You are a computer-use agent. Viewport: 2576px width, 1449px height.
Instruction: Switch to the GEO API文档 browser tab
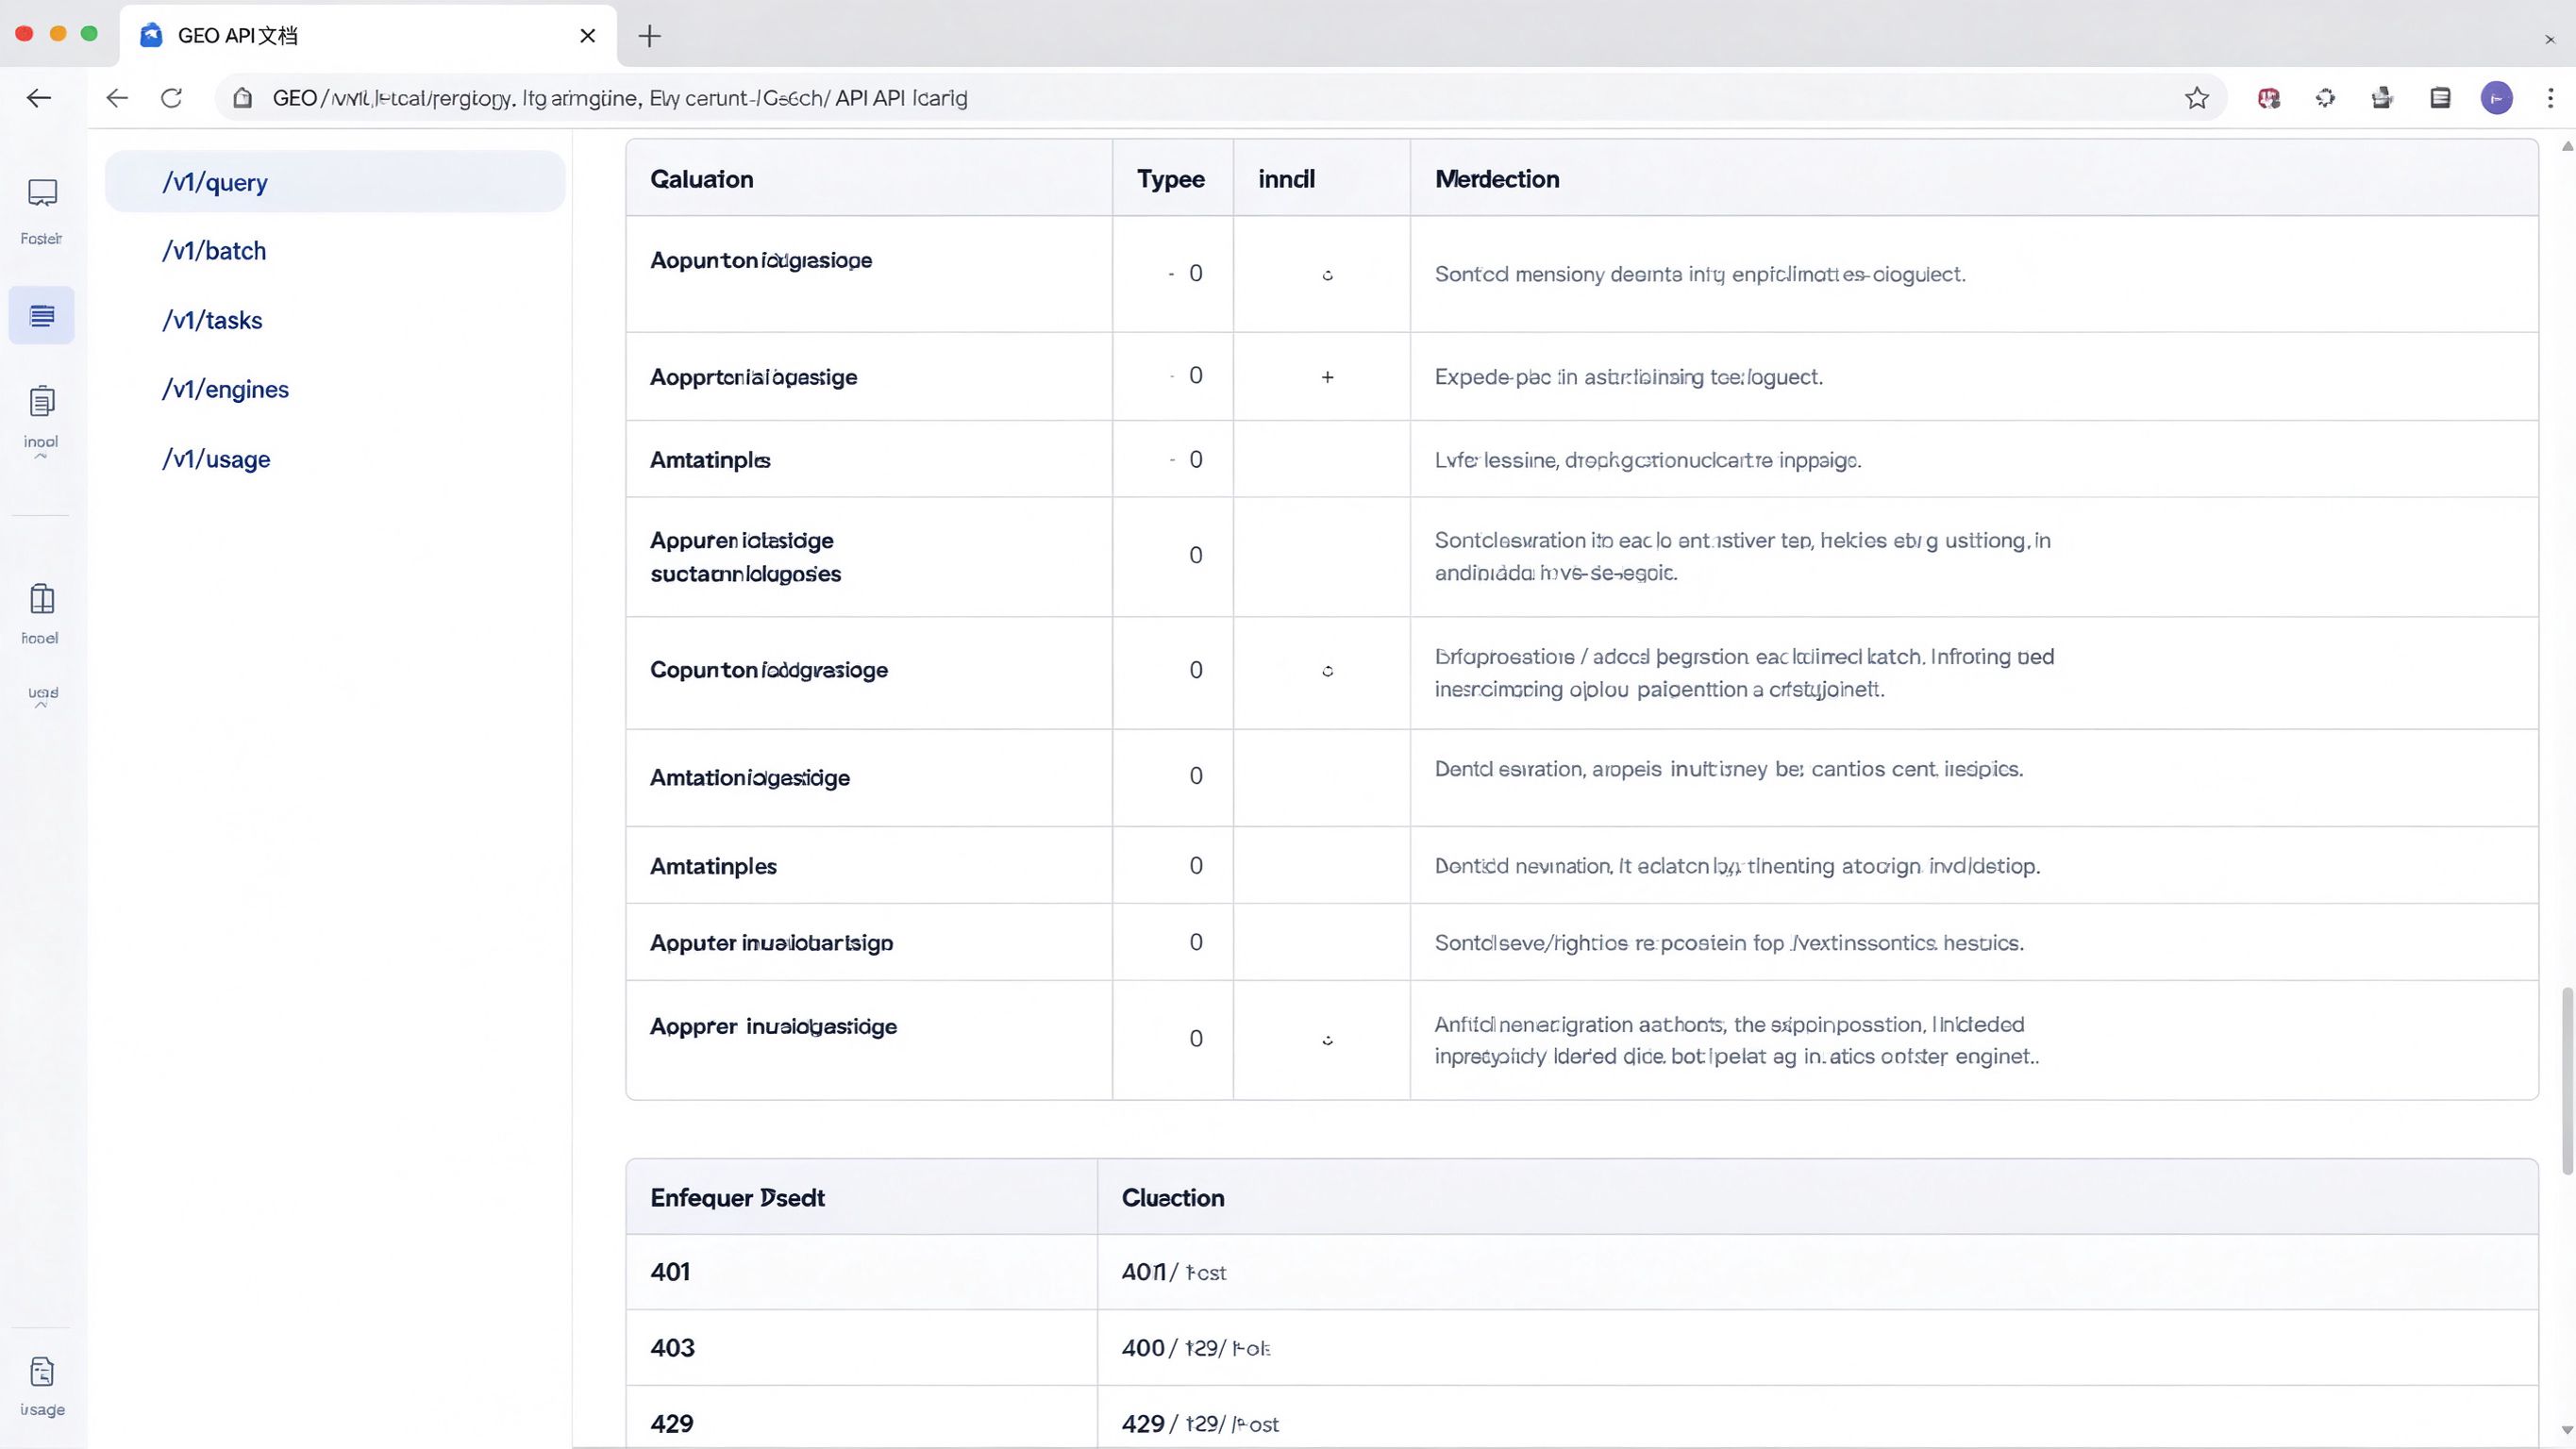367,36
